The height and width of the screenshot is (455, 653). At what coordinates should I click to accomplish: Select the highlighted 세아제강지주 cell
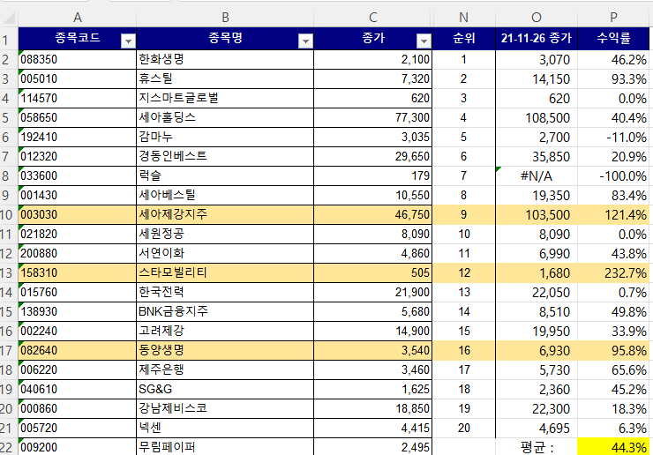[x=225, y=215]
